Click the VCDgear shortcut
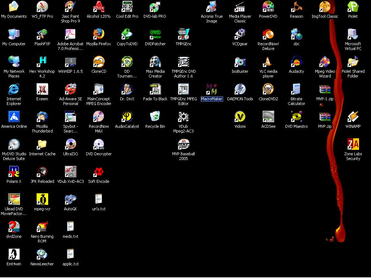Screen dimensions: 371x278 coord(240,34)
